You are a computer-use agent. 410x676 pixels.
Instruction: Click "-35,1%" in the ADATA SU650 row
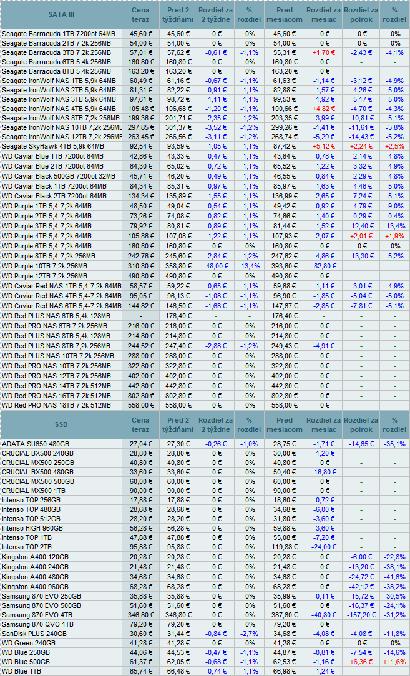click(396, 444)
